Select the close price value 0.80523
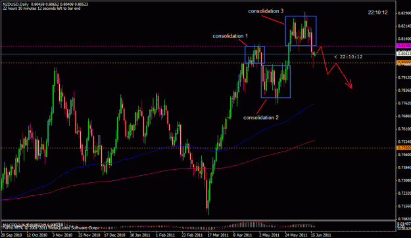This screenshot has height=238, width=411. coord(82,5)
